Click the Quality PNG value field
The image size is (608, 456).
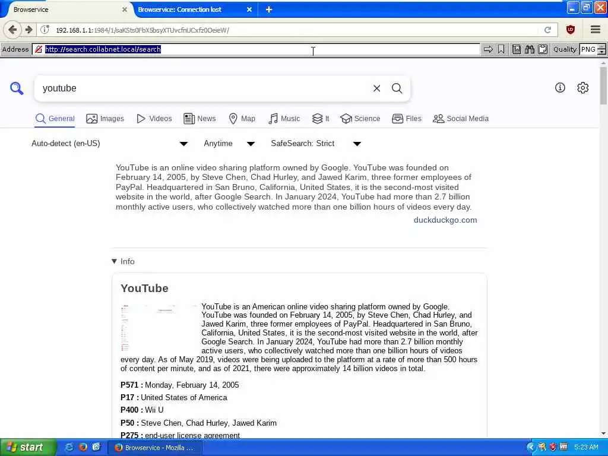(x=588, y=49)
